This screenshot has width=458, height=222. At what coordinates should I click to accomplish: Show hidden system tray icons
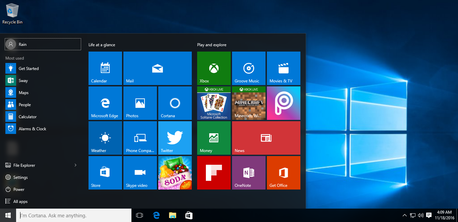(x=405, y=215)
